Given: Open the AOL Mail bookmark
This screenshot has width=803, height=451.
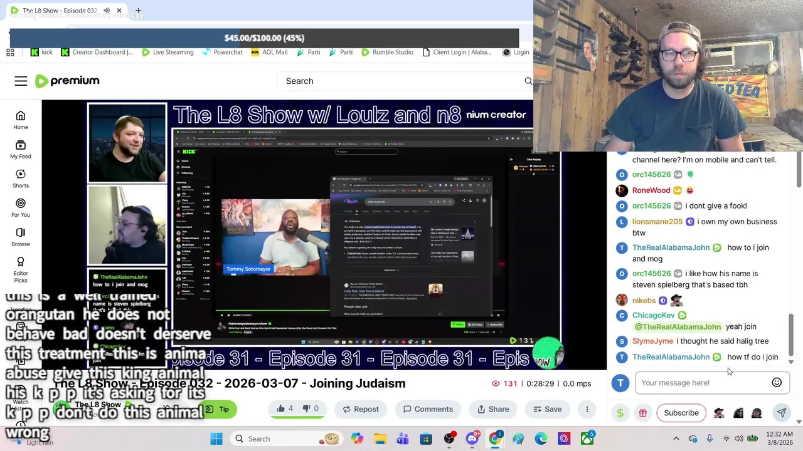Looking at the screenshot, I should 269,52.
